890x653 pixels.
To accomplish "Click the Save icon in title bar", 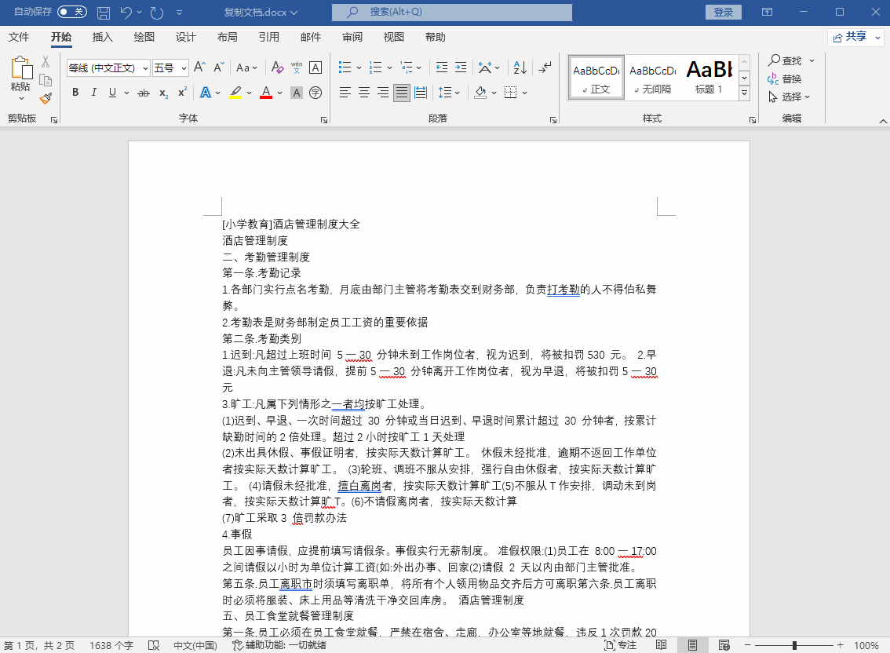I will coord(103,12).
